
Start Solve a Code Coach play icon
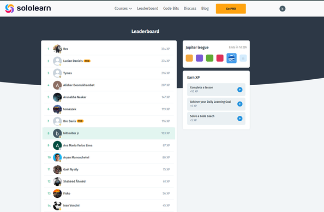click(239, 119)
